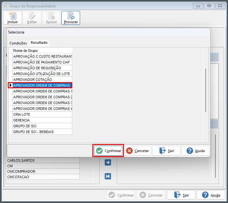Select row GERENCIA

point(42,120)
